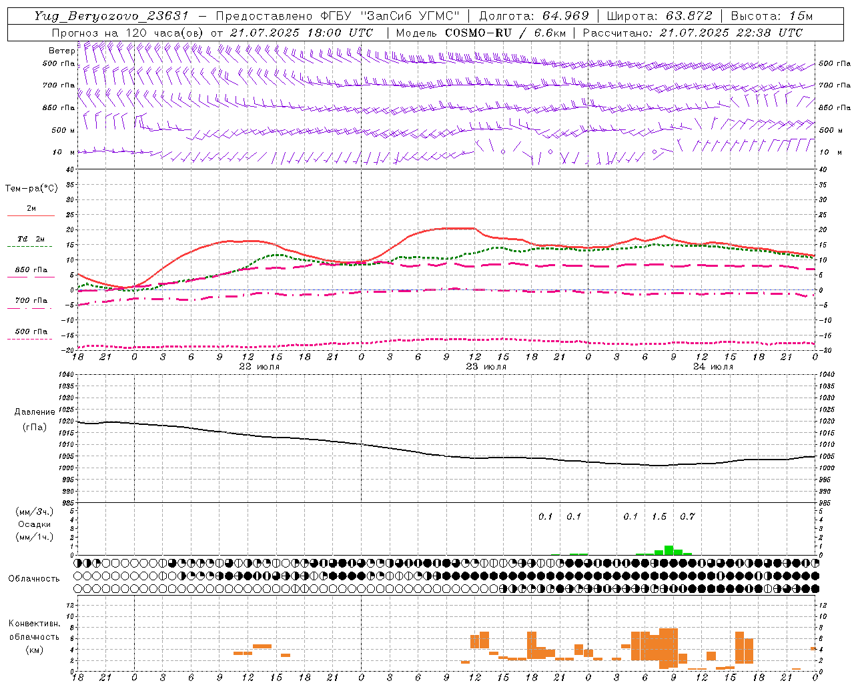Screen dimensions: 854x683
Task: Click the Td 2м dew point legend entry
Action: click(31, 239)
